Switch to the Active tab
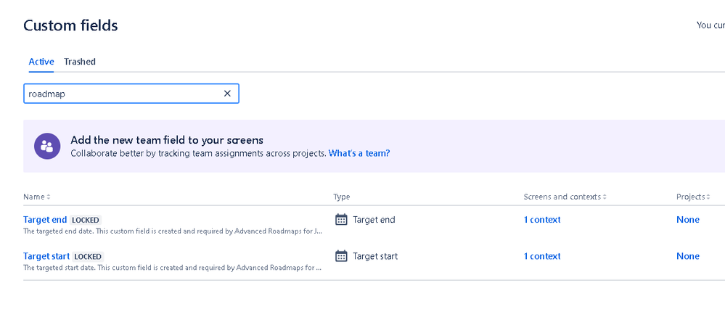Image resolution: width=725 pixels, height=333 pixels. coord(41,62)
